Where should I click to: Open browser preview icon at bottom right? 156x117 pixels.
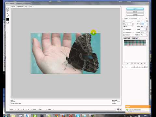tap(118, 110)
